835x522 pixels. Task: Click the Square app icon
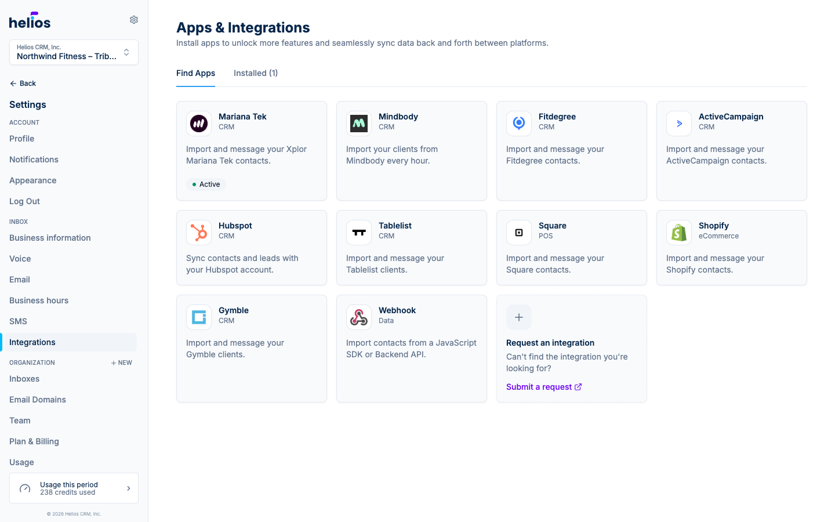519,233
